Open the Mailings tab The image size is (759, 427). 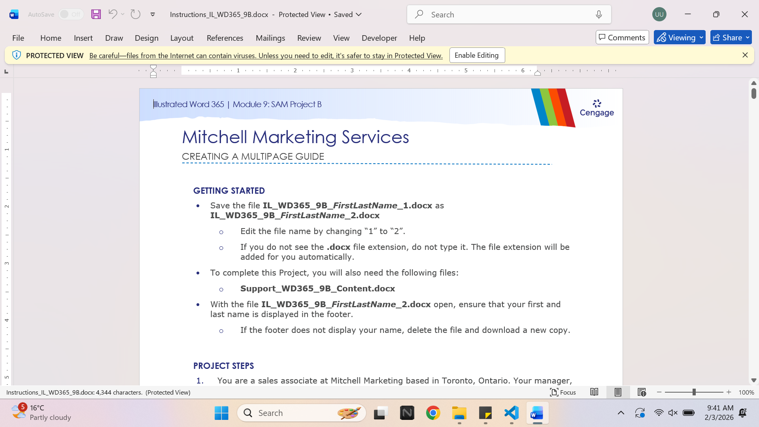(270, 38)
